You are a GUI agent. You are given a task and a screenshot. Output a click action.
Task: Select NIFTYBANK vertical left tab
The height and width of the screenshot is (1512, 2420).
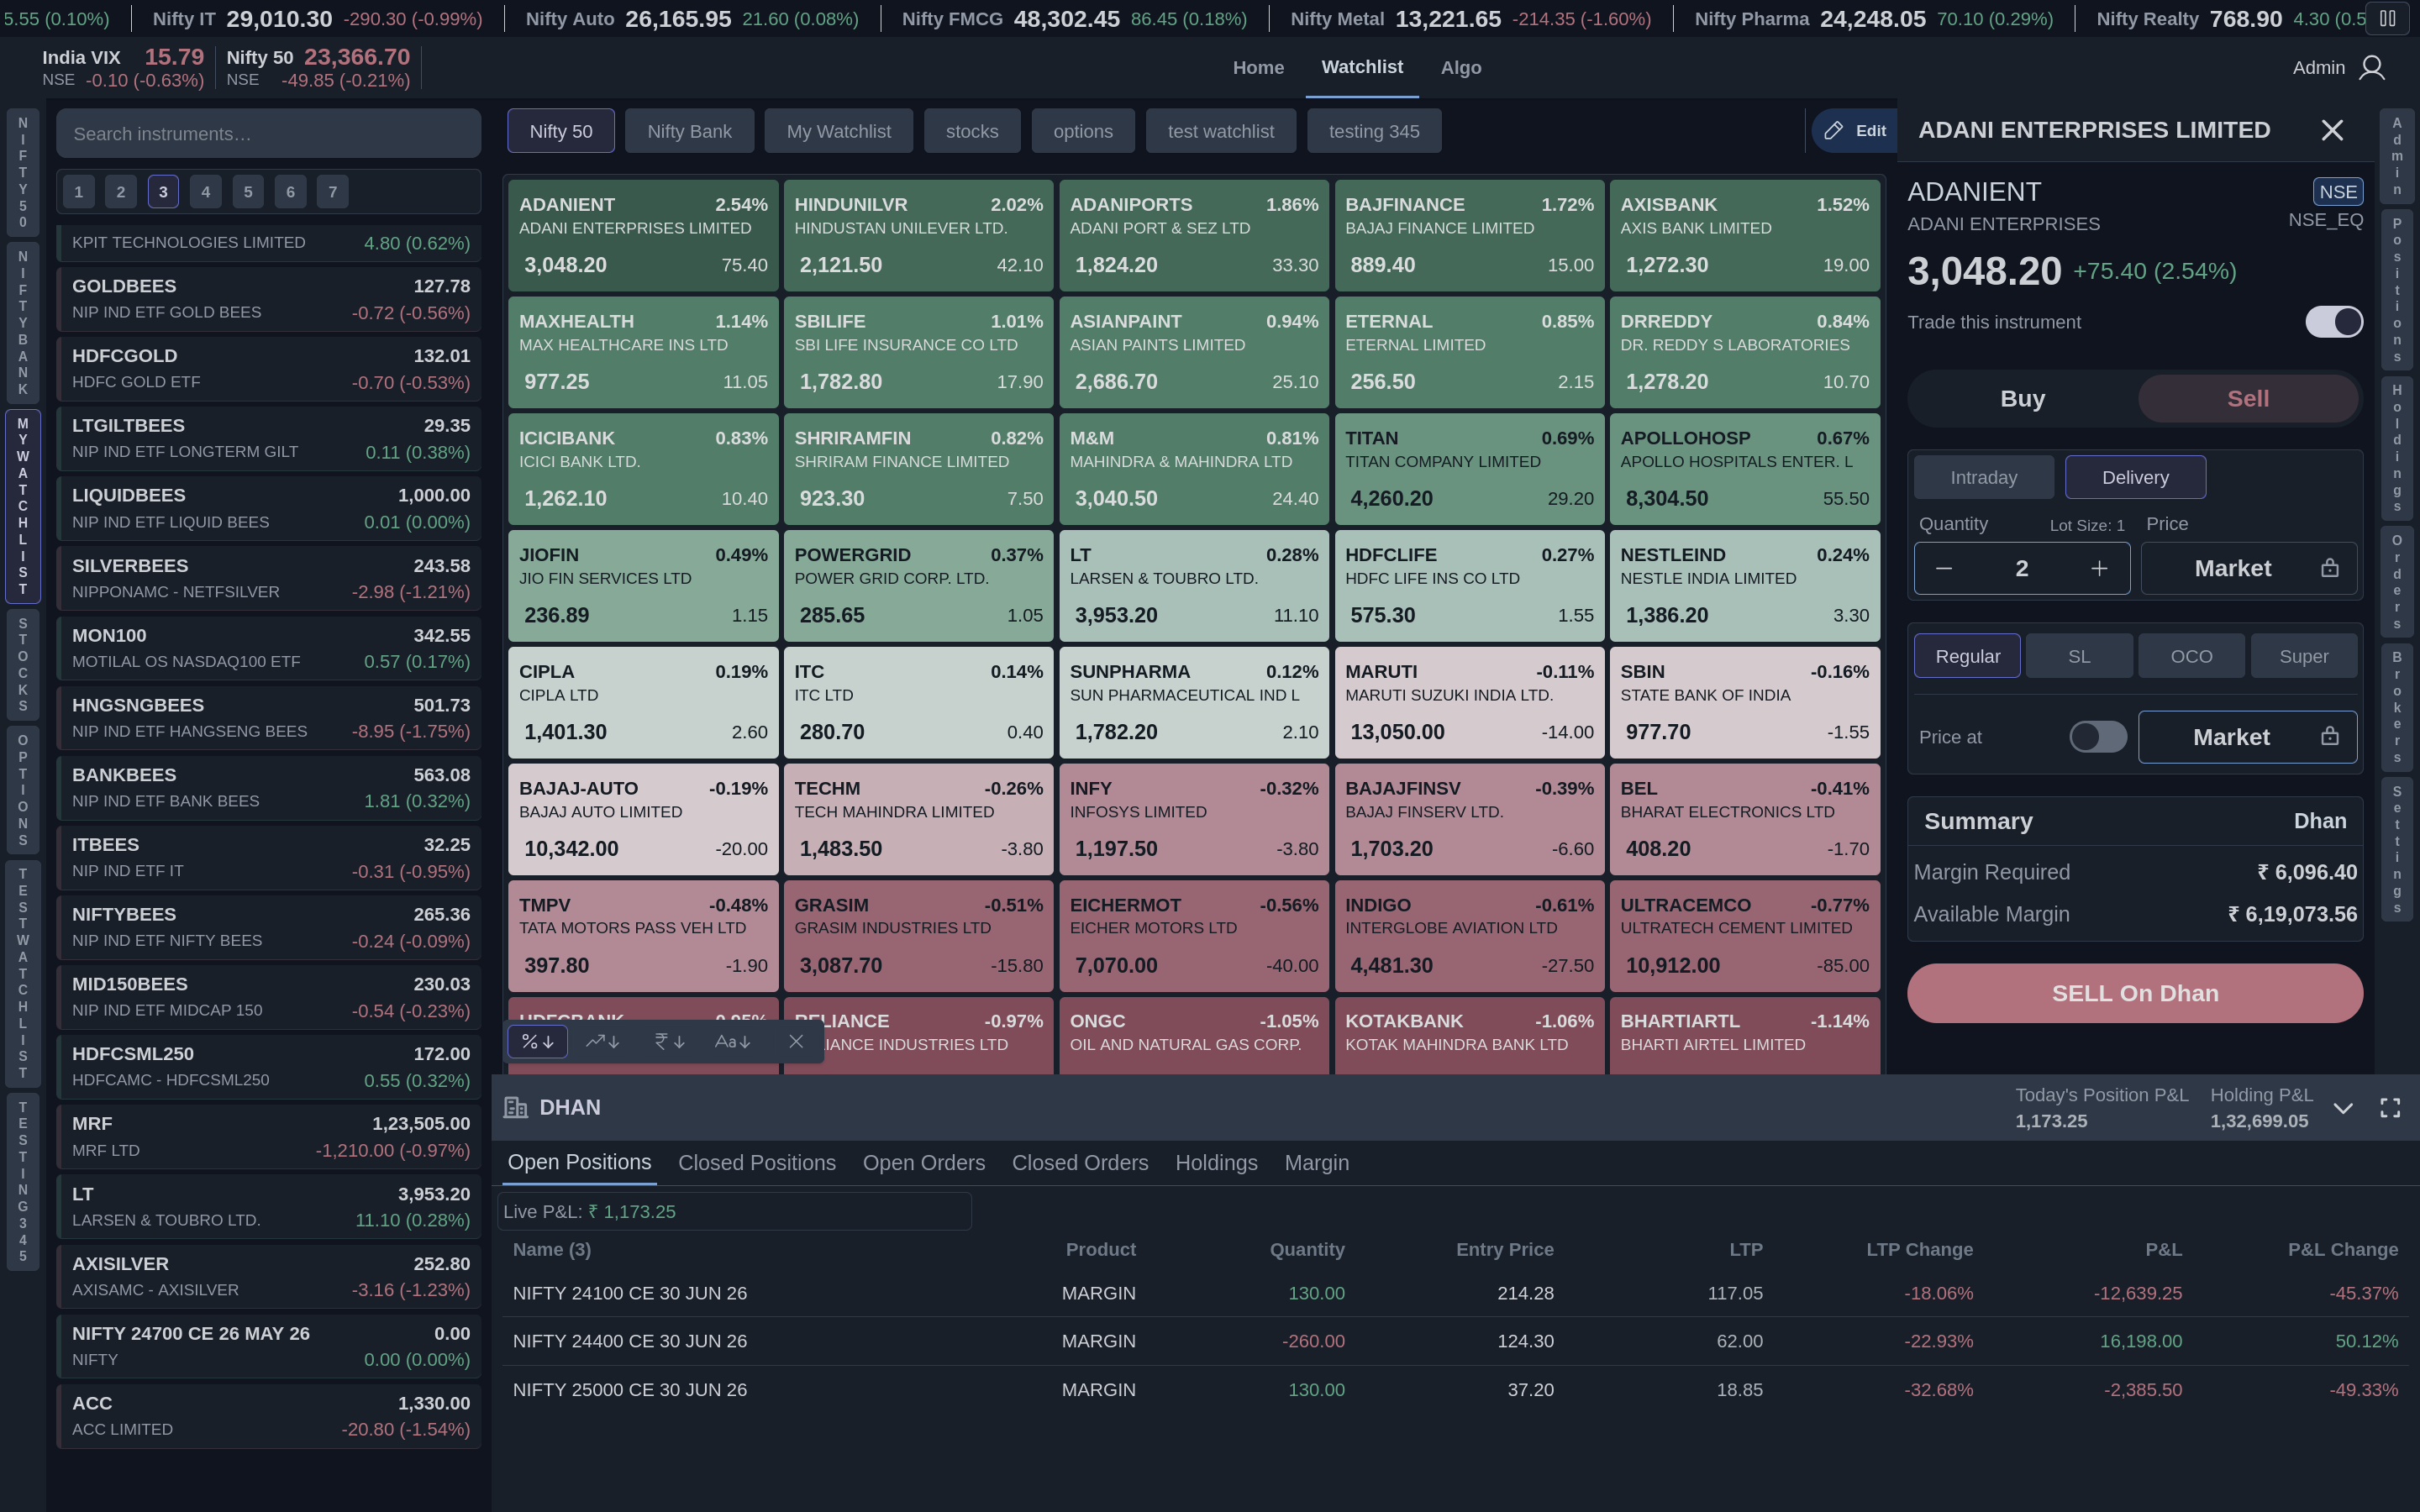click(x=23, y=322)
